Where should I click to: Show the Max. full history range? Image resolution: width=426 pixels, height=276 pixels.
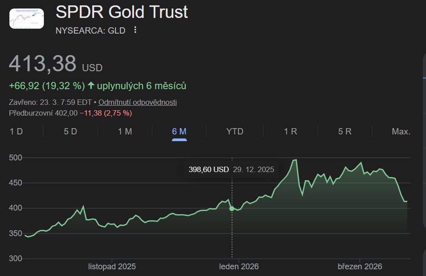401,131
